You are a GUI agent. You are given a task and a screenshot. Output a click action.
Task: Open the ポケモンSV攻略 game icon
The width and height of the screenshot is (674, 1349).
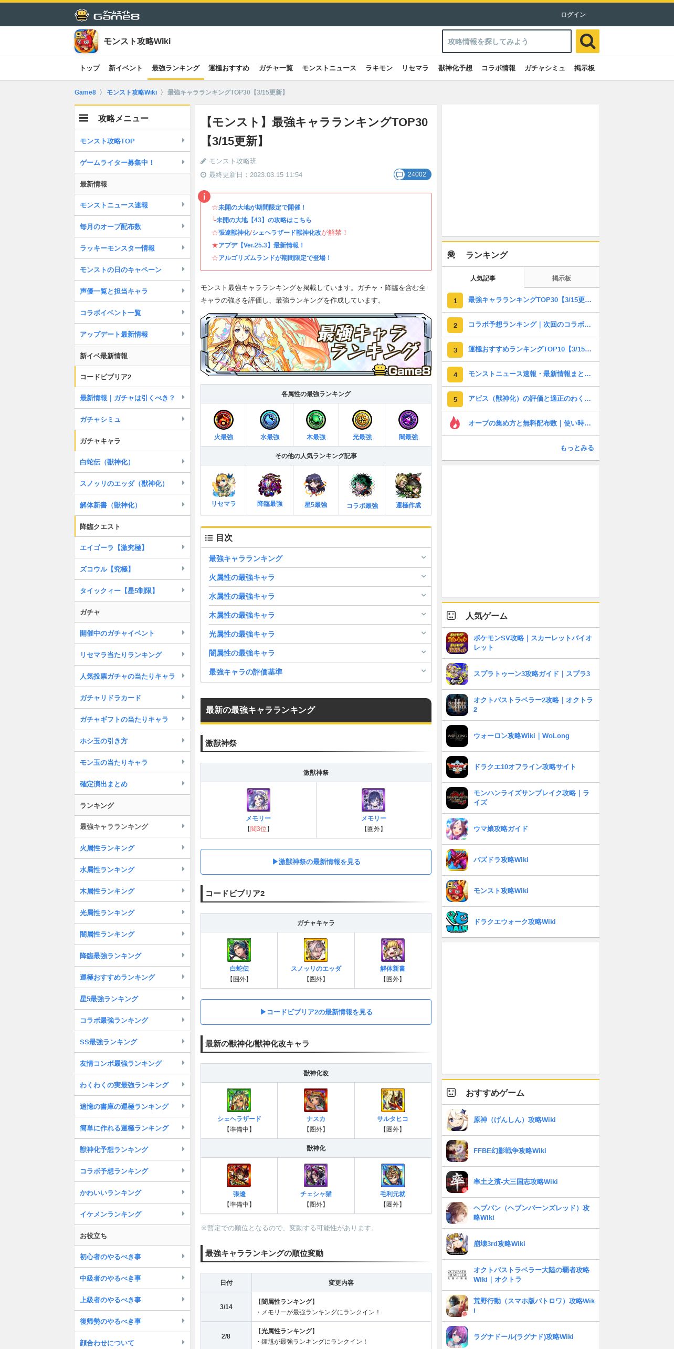click(457, 642)
